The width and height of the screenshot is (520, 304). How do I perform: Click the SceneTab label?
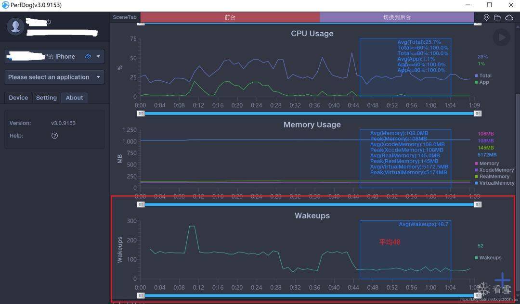125,17
